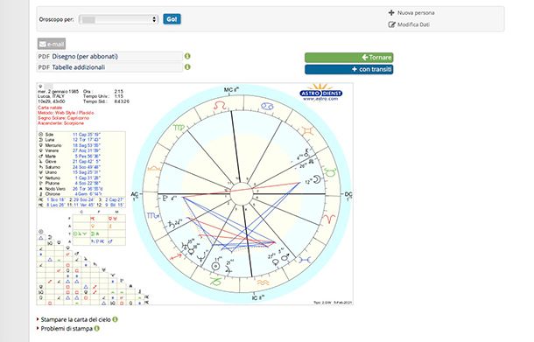Click the Carta natale red text
The image size is (534, 342).
point(50,108)
